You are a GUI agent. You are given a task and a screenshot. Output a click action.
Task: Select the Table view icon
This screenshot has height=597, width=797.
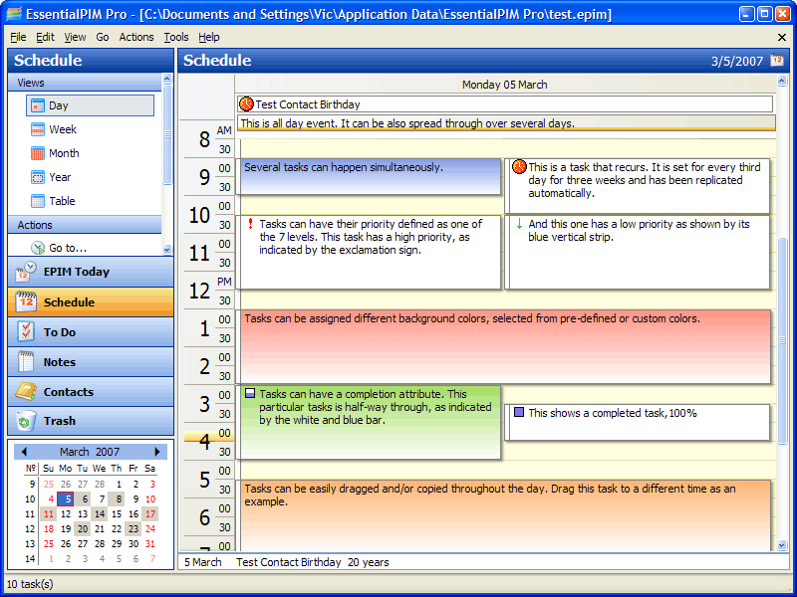pyautogui.click(x=38, y=201)
